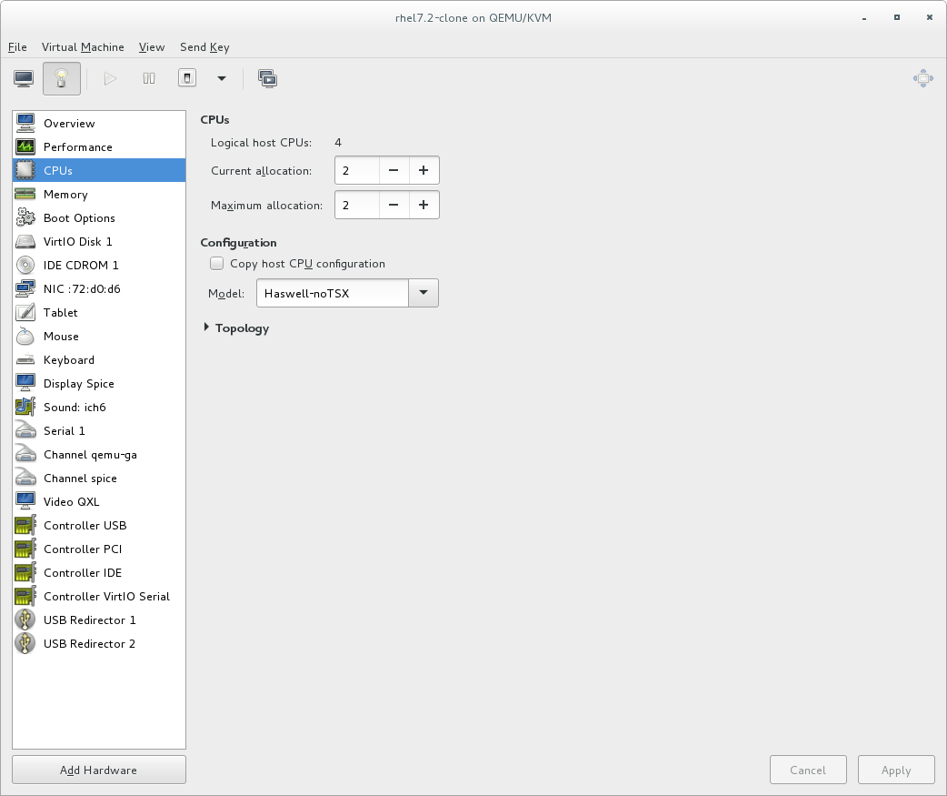Toggle fullscreen with the top-right icon
This screenshot has width=947, height=796.
click(922, 79)
